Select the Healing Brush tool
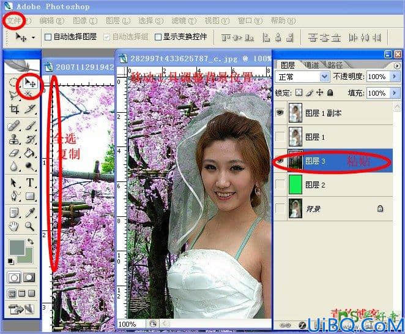The height and width of the screenshot is (334, 405). 14,125
